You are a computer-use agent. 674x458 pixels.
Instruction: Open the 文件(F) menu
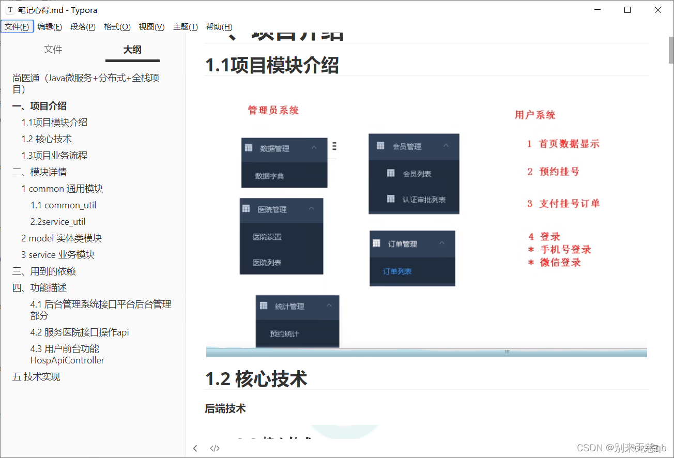tap(17, 27)
